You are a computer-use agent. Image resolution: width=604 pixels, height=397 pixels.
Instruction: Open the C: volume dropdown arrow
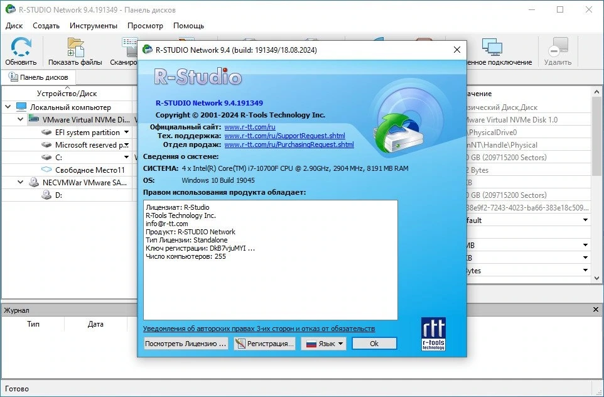(x=126, y=157)
